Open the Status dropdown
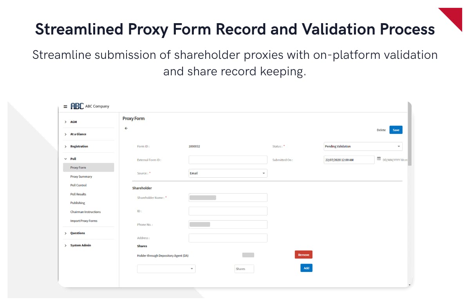Viewport: 470px width, 306px height. (x=363, y=146)
